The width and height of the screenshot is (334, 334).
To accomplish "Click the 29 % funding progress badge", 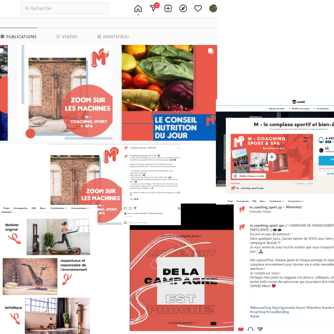I will click(x=328, y=142).
